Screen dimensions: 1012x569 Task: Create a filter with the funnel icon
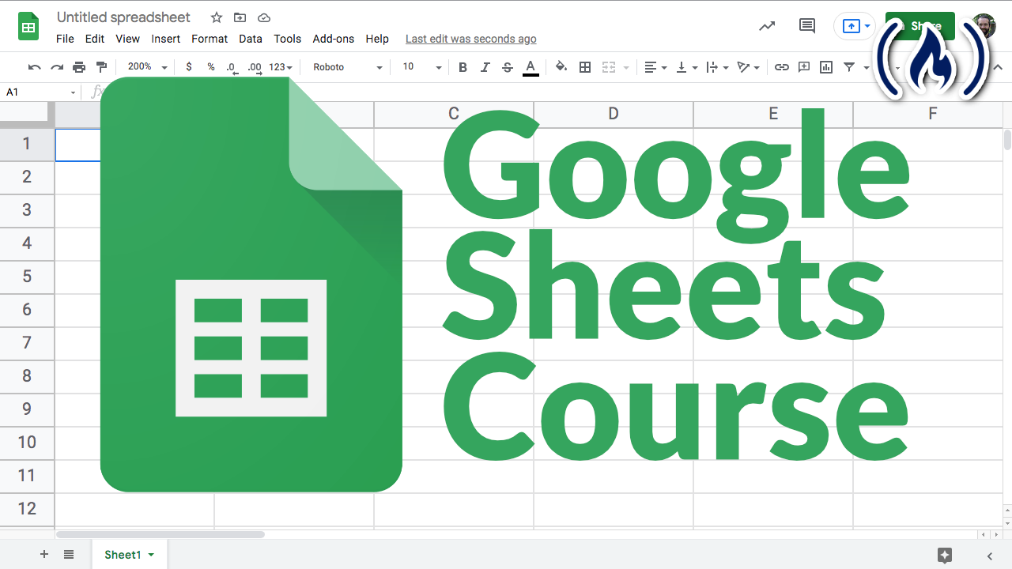click(849, 67)
